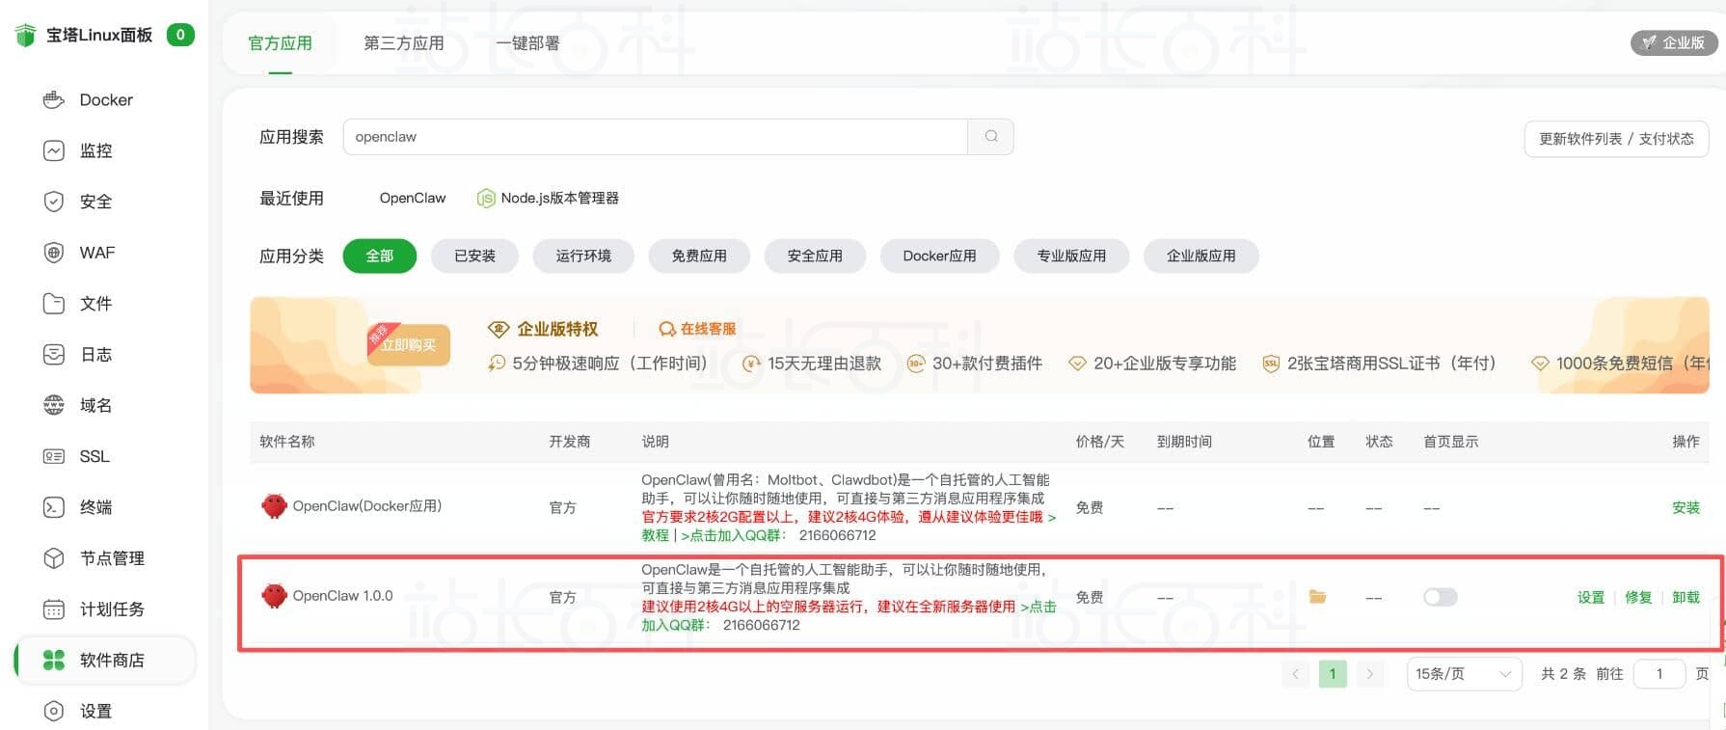This screenshot has width=1726, height=730.
Task: Open the sidebar 设置 gear icon
Action: click(x=54, y=711)
